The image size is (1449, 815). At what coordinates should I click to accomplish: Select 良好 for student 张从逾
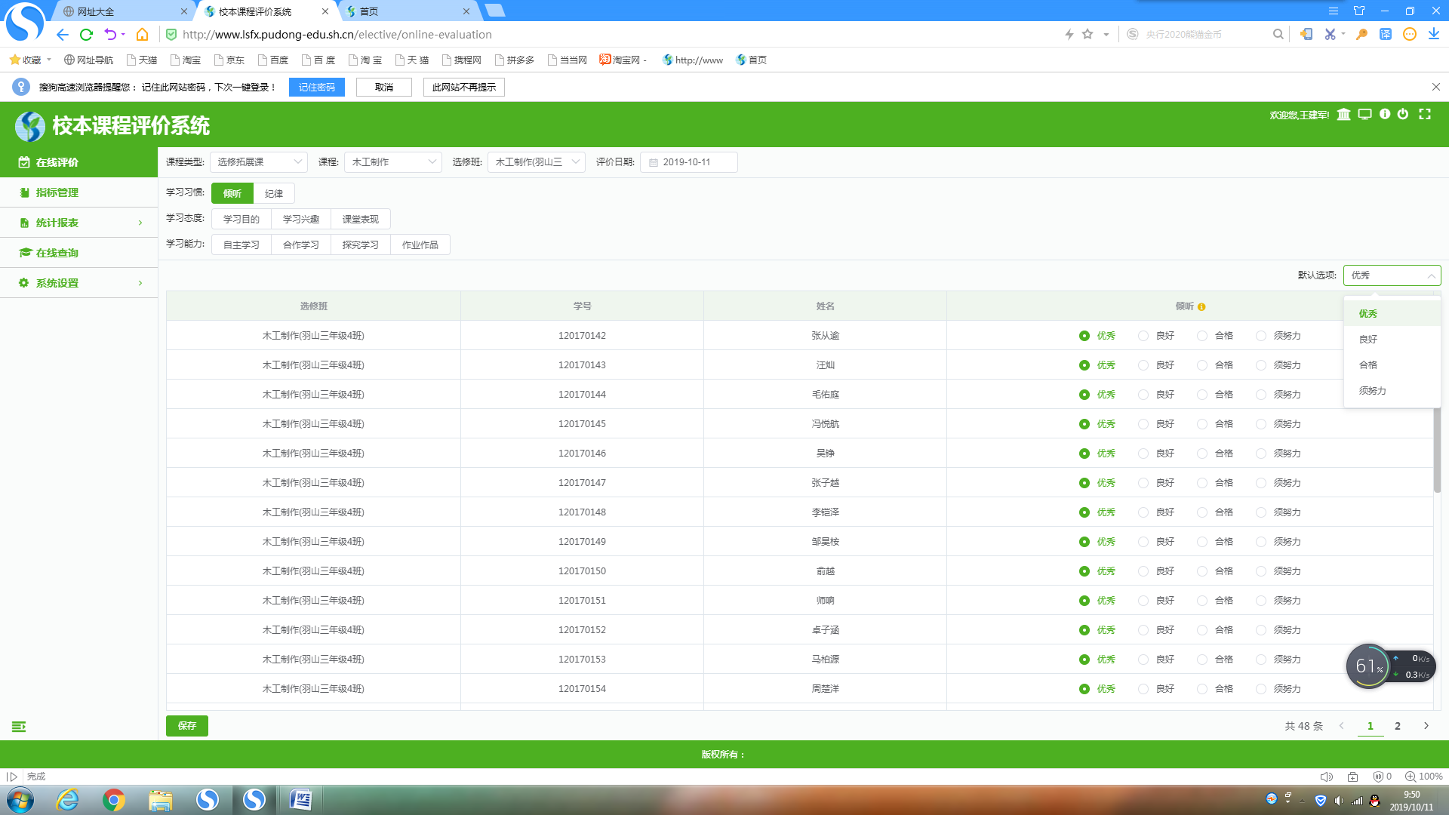click(x=1143, y=336)
